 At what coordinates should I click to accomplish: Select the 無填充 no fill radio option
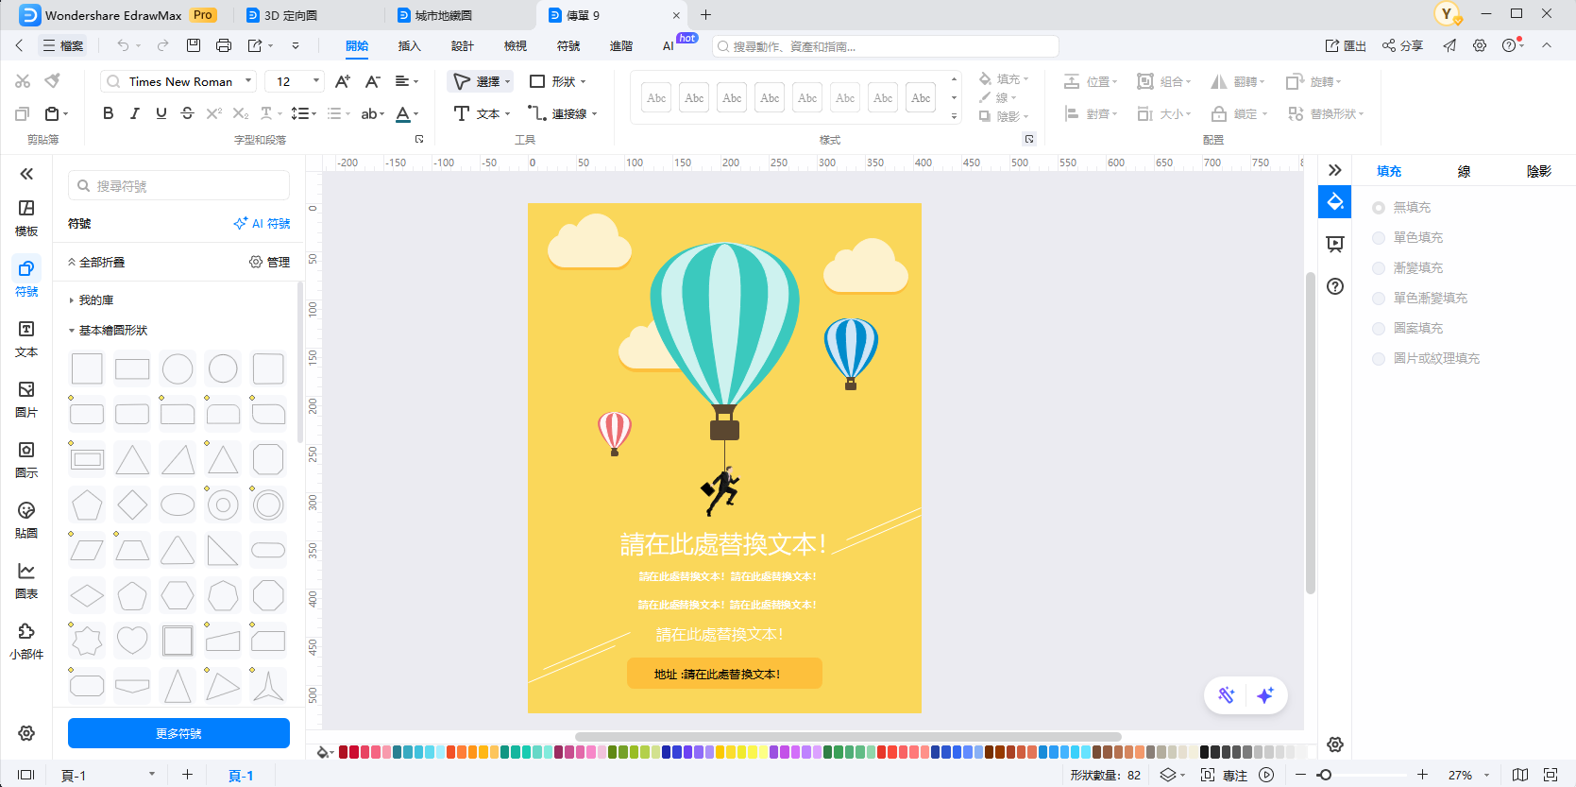[1379, 208]
